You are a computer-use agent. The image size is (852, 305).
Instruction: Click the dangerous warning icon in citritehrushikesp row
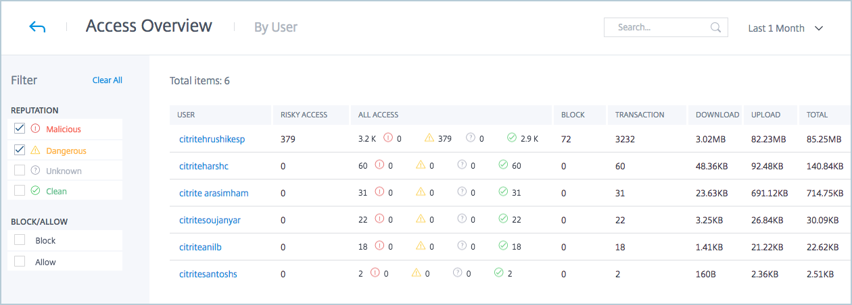tap(429, 138)
